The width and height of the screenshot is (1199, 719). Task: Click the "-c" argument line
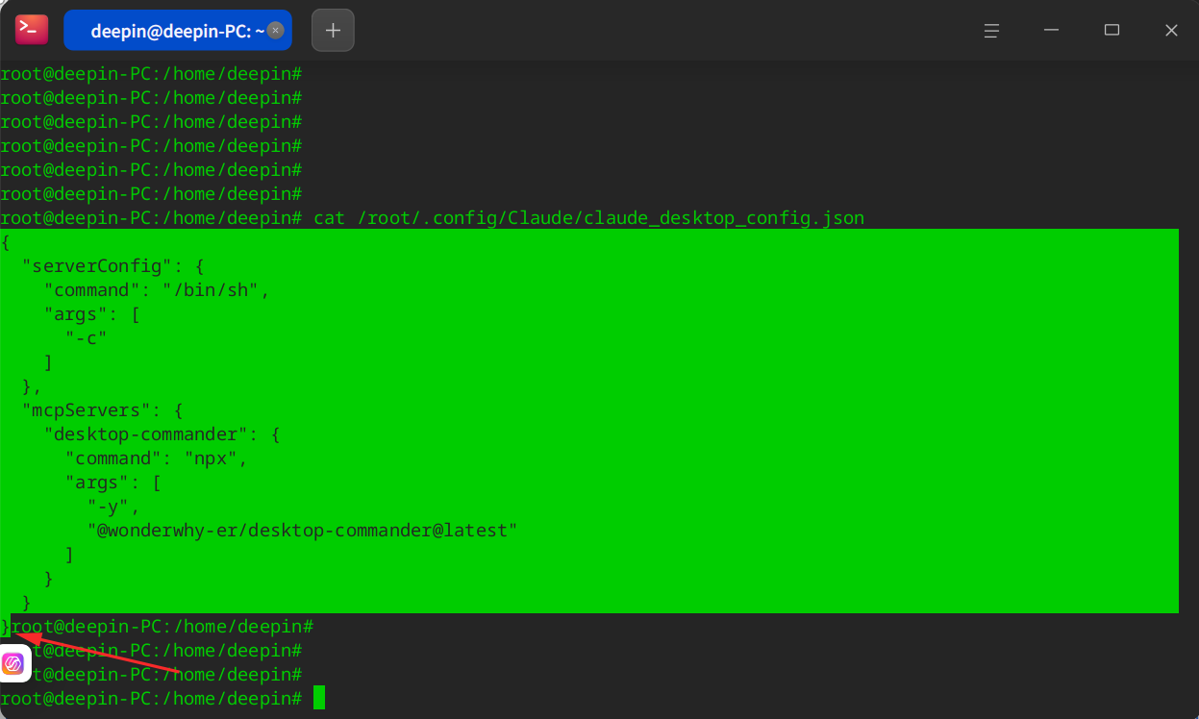coord(86,338)
